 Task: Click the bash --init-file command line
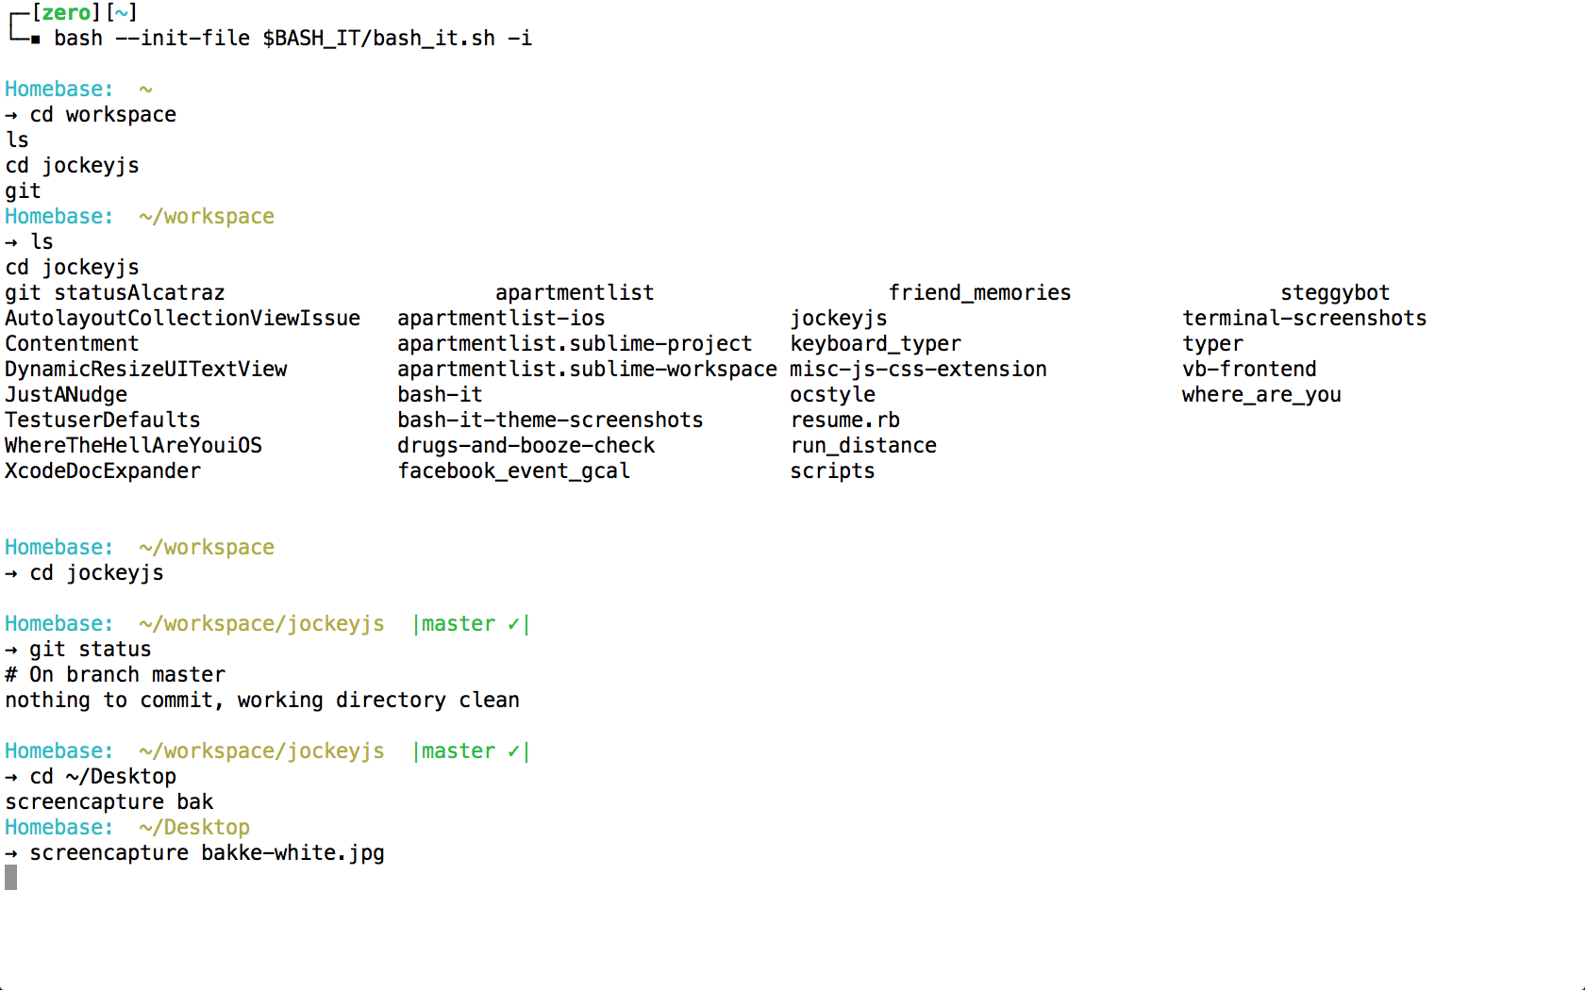point(292,39)
